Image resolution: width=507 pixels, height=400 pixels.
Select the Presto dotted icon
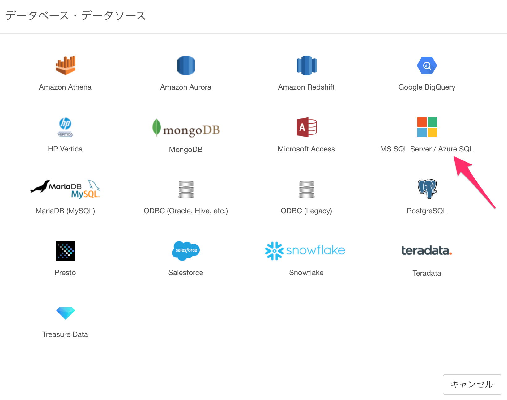coord(65,251)
